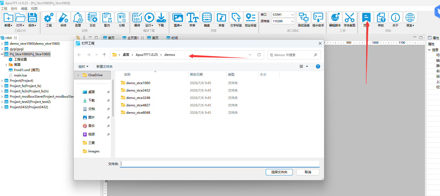Select 工程设置 in the project tree

tap(20, 60)
